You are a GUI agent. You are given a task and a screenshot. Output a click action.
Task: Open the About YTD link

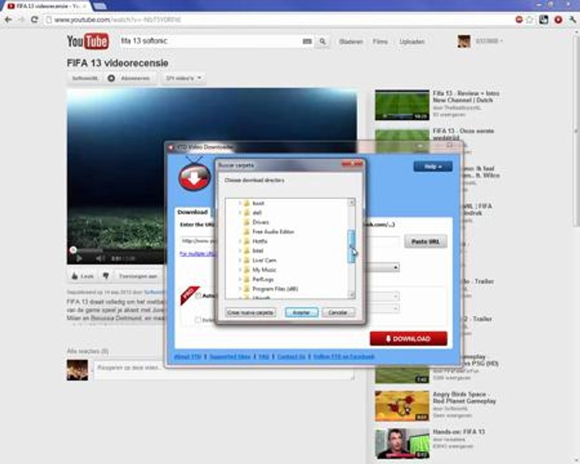click(x=187, y=356)
